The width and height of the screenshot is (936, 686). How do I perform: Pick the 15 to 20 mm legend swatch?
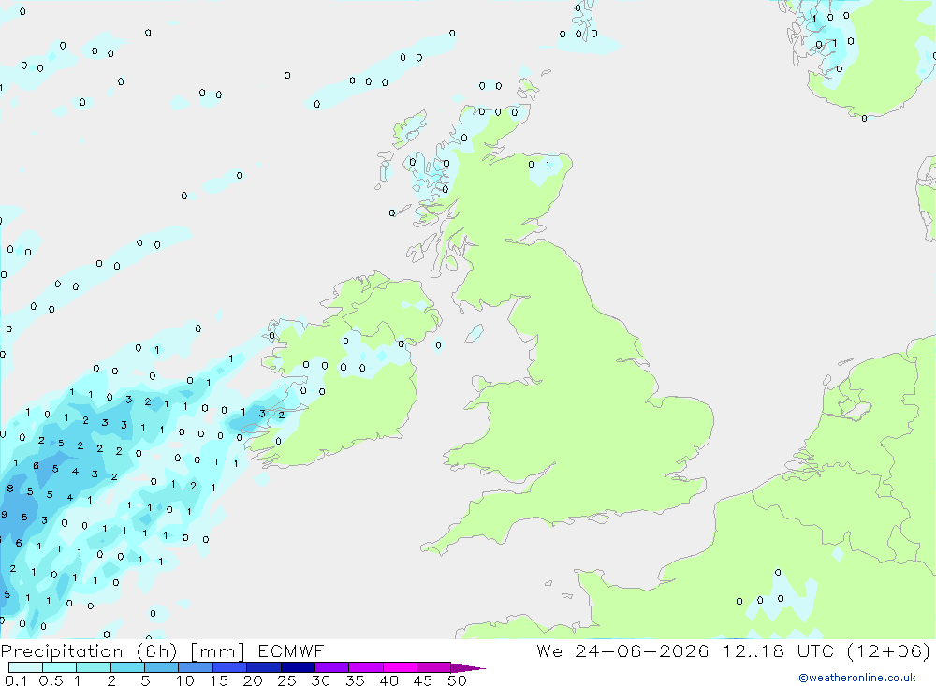click(x=229, y=667)
